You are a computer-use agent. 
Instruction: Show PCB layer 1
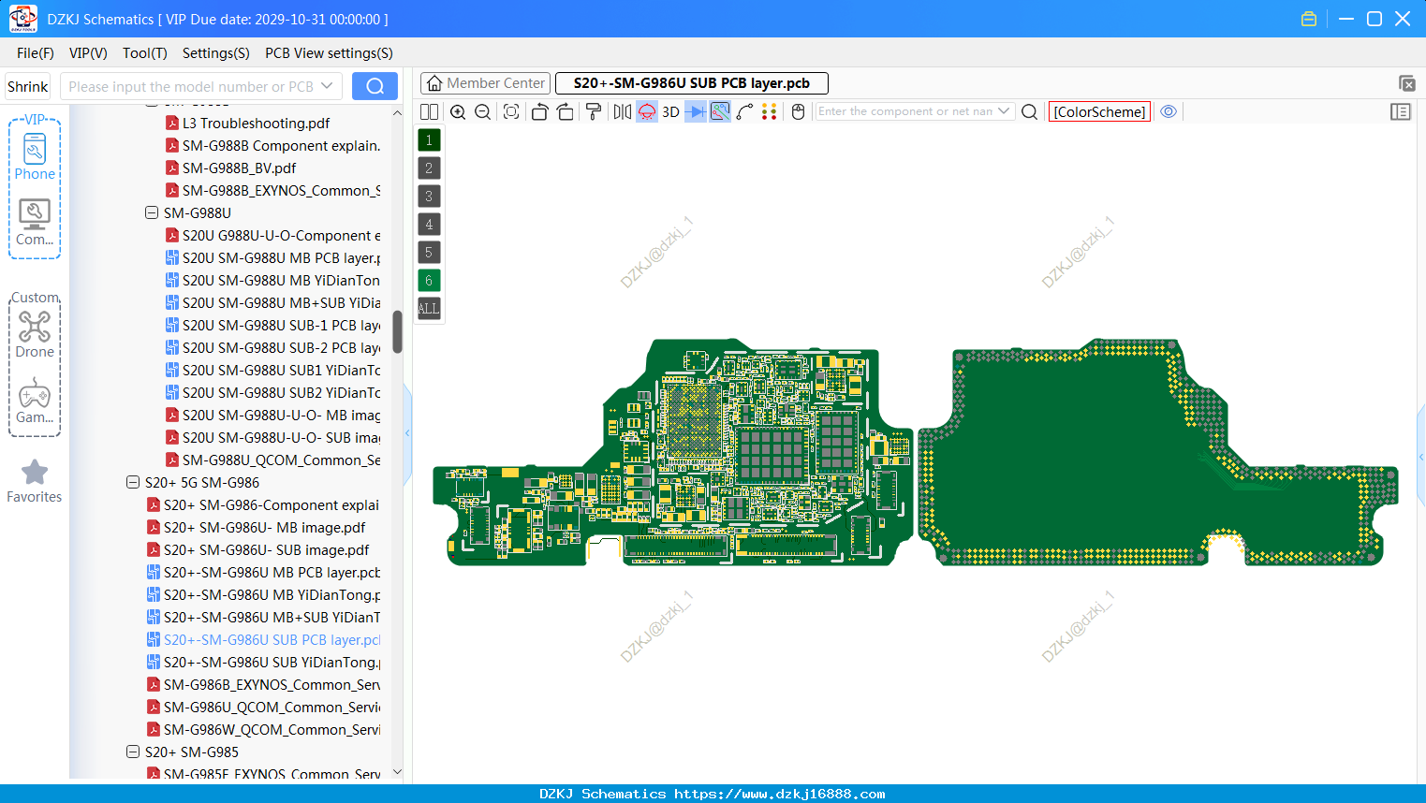coord(429,139)
